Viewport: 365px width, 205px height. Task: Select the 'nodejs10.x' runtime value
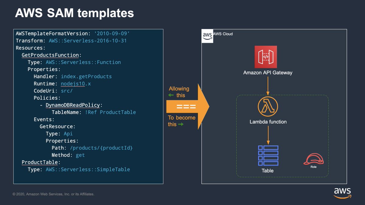[76, 84]
